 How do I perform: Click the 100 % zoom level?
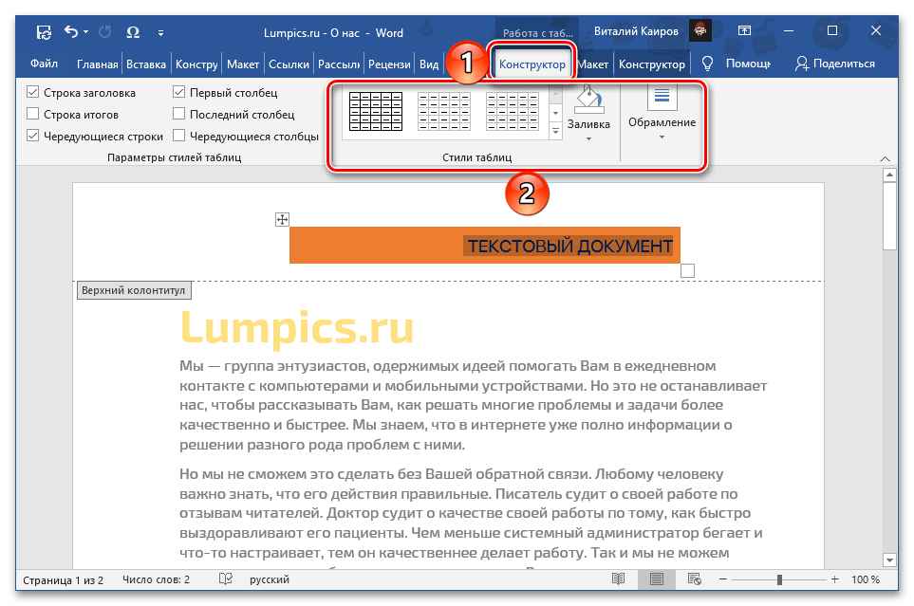[x=866, y=579]
